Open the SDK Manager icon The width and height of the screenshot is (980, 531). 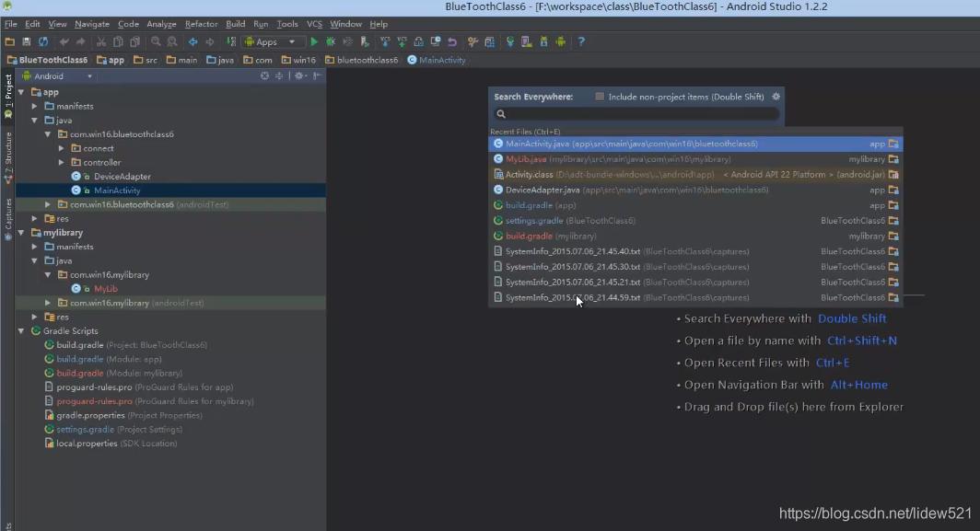[x=543, y=41]
